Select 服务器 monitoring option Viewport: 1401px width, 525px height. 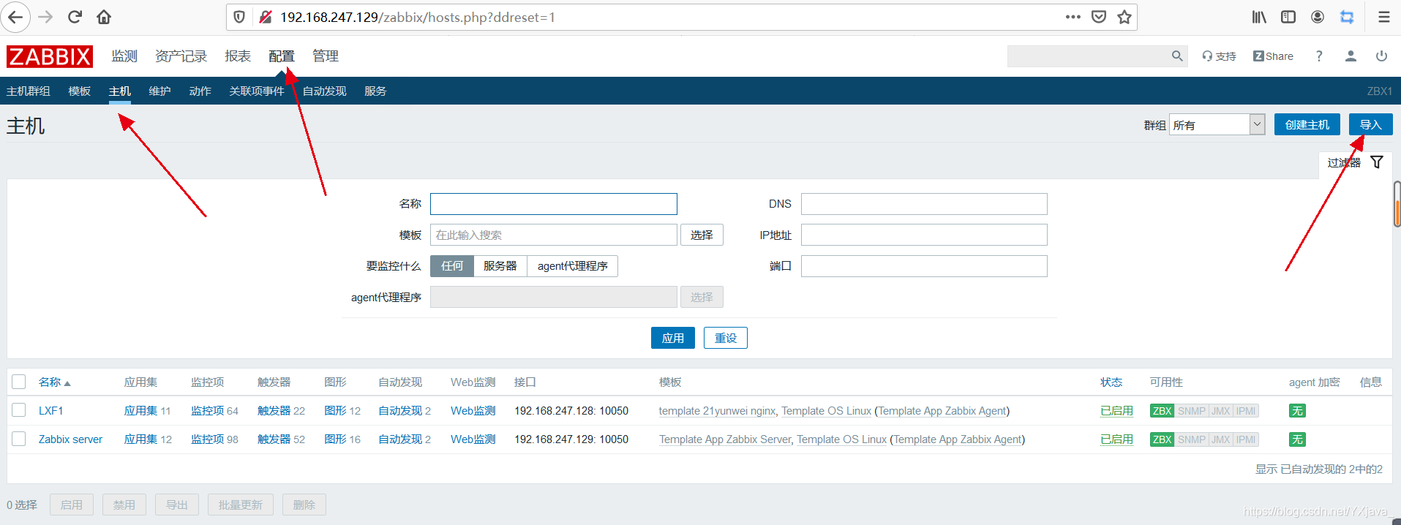tap(500, 266)
